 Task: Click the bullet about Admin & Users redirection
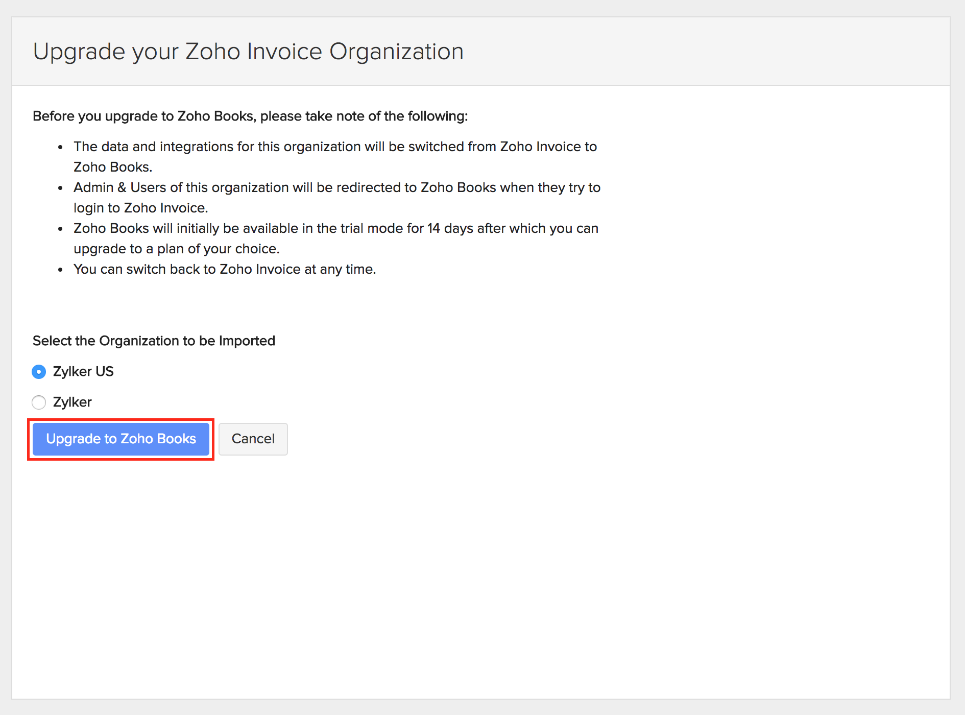(337, 198)
